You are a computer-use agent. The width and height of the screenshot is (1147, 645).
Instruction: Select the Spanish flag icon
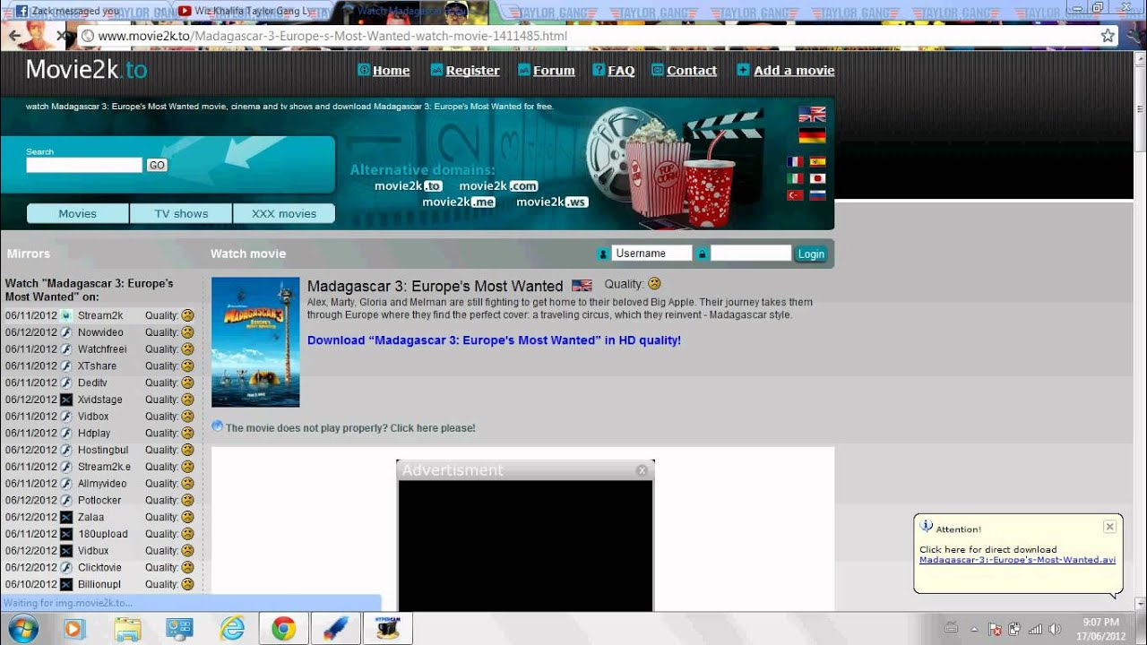[x=817, y=162]
